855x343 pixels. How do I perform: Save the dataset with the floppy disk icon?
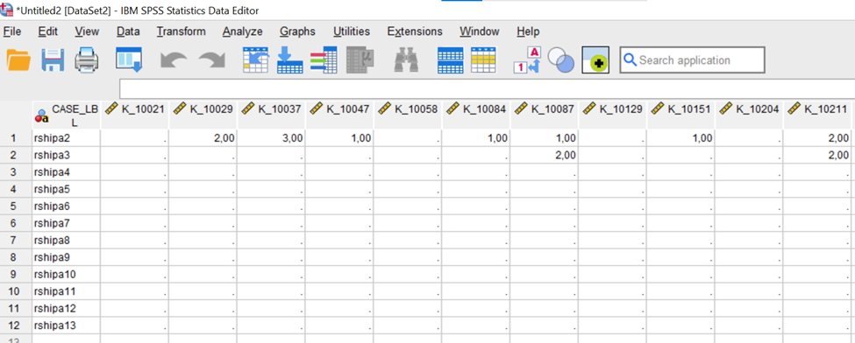point(53,59)
